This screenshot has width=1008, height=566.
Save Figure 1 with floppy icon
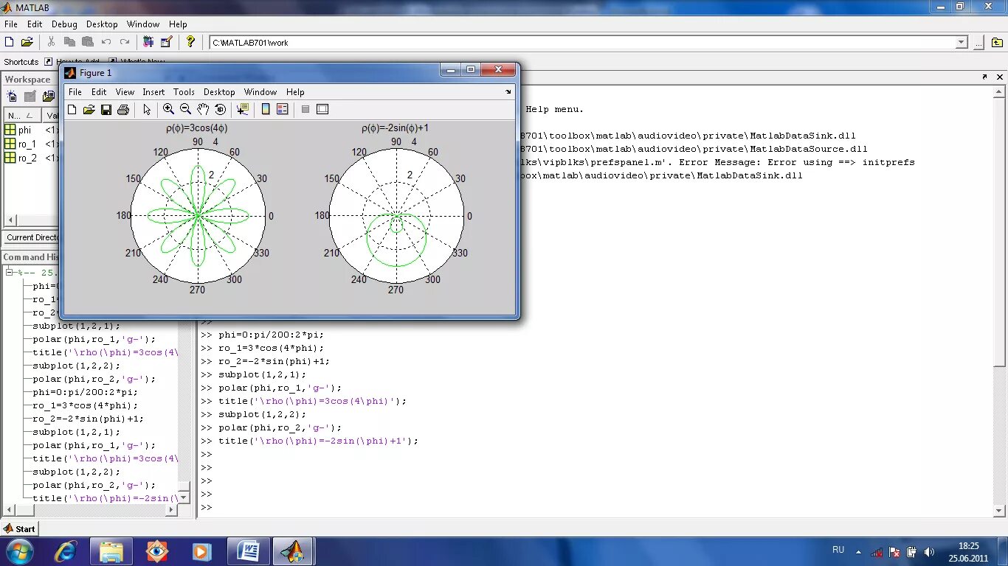tap(106, 110)
